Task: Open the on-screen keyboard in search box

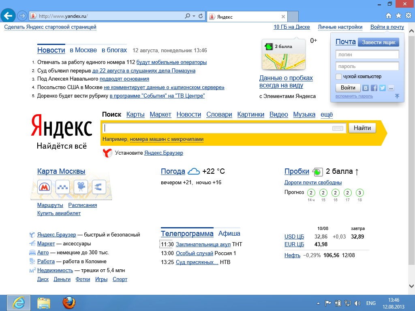Action: point(338,128)
